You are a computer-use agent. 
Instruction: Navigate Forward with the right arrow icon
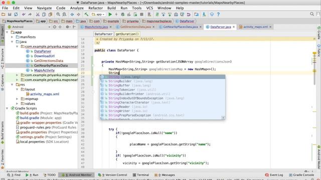click(78, 14)
